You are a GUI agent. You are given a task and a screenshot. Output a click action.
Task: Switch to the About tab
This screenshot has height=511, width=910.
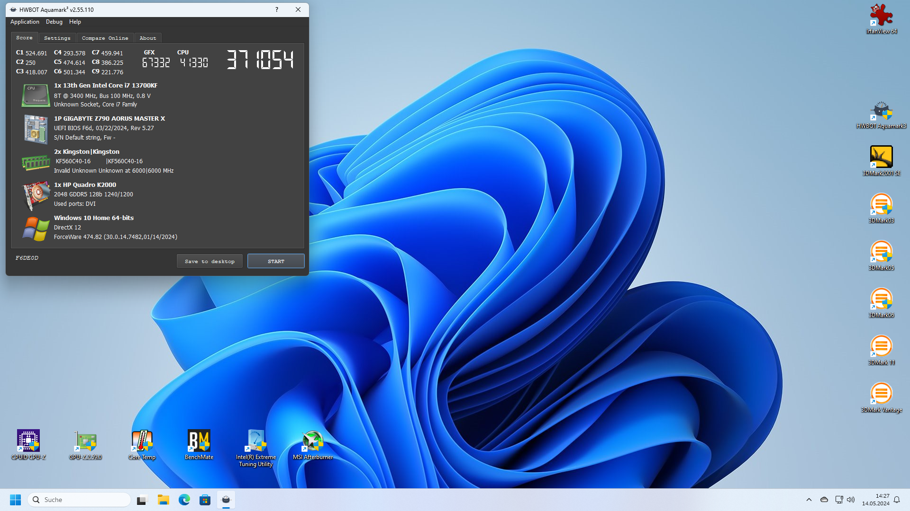click(148, 38)
